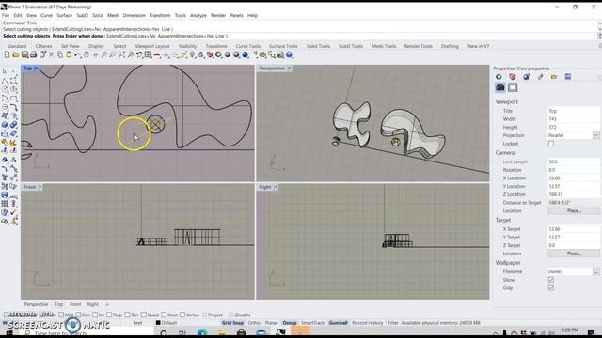Open the File menu

pos(6,15)
